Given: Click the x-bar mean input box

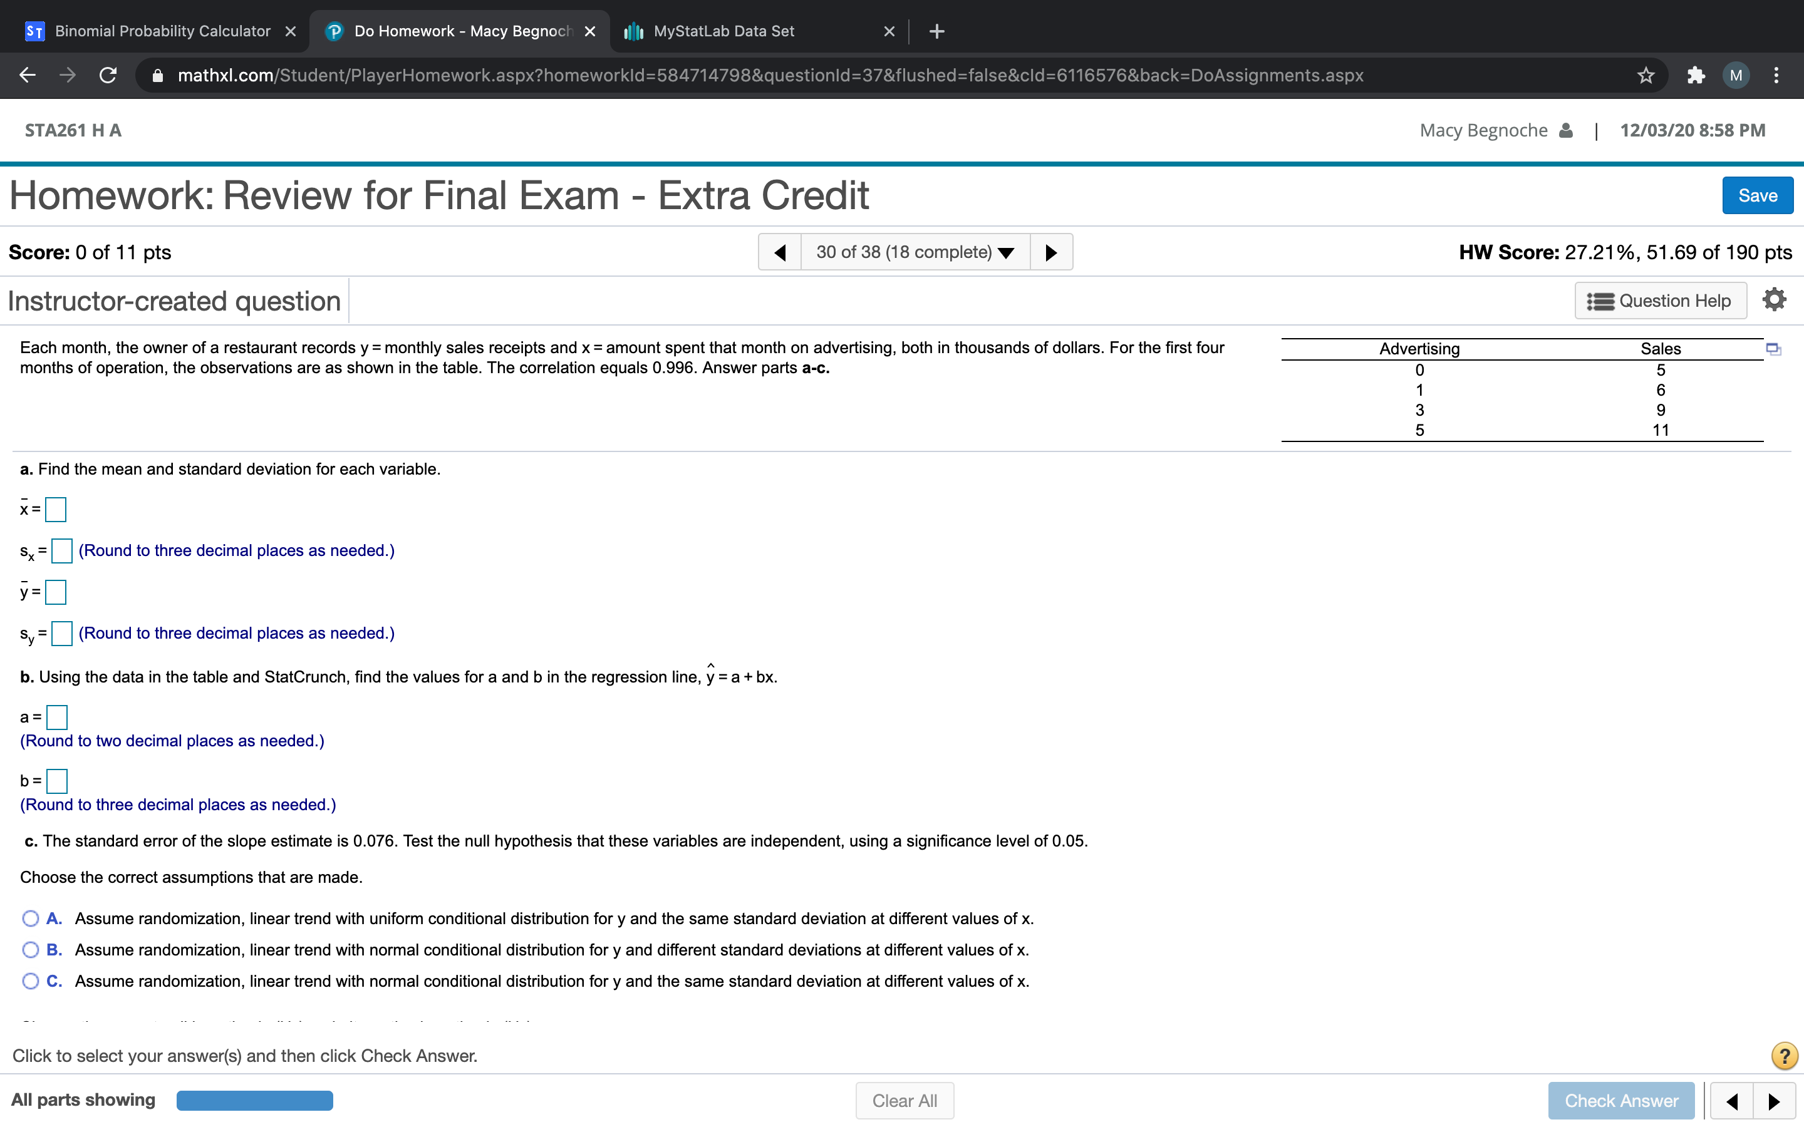Looking at the screenshot, I should (x=56, y=510).
